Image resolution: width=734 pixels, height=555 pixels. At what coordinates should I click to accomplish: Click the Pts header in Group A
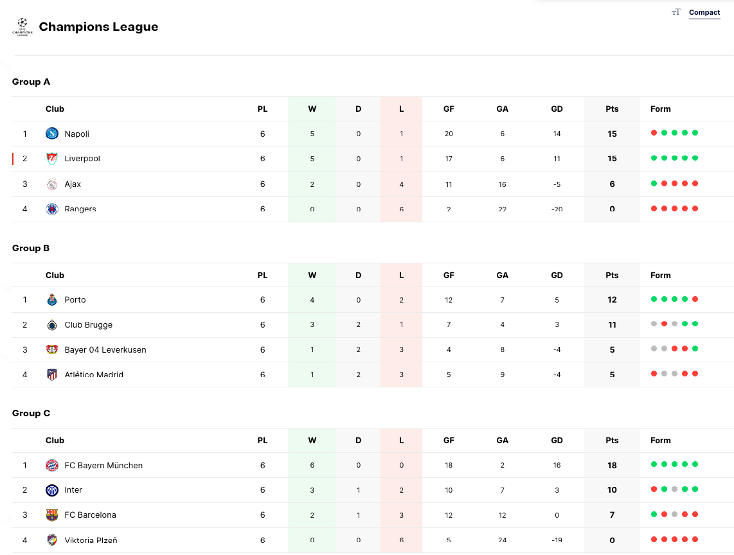[x=612, y=109]
